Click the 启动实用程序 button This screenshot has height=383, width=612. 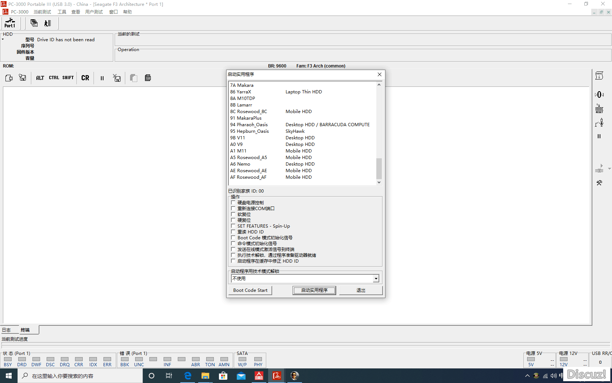[314, 290]
